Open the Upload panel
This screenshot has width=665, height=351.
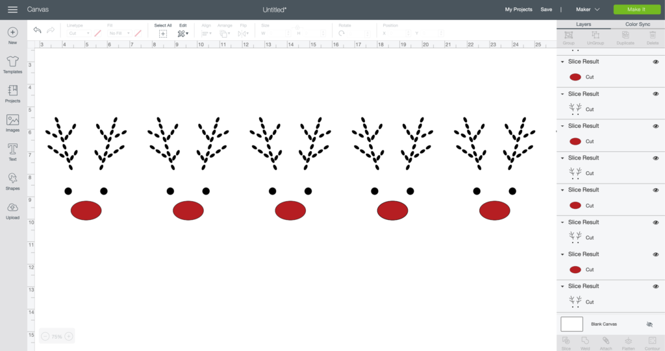[x=13, y=211]
